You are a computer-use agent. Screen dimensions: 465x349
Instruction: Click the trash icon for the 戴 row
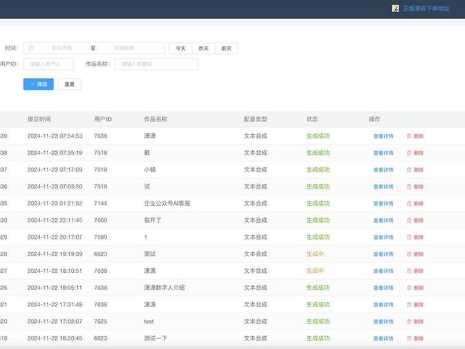click(x=409, y=153)
